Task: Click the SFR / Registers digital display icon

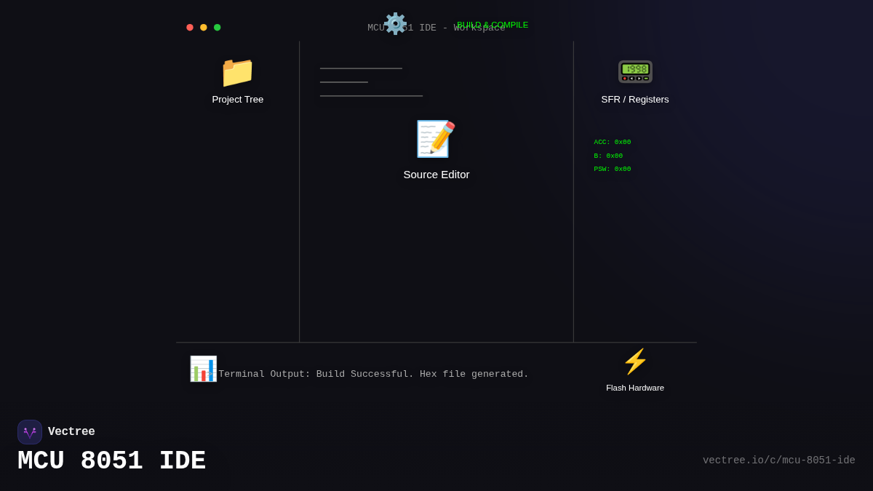Action: pyautogui.click(x=634, y=71)
